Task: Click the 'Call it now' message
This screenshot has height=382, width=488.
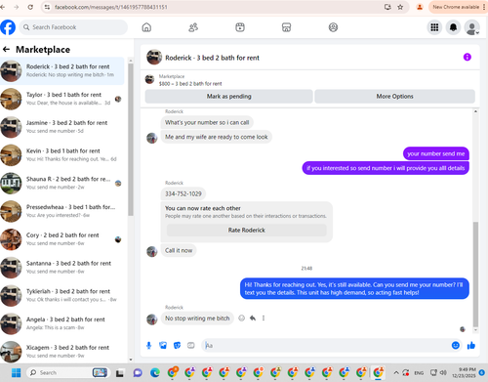Action: pos(179,250)
